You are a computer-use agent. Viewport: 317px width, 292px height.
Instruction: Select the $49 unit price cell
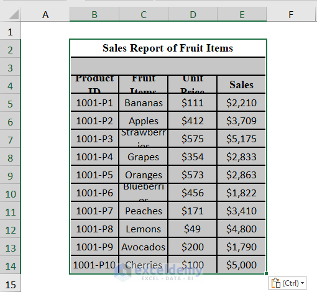coord(193,229)
